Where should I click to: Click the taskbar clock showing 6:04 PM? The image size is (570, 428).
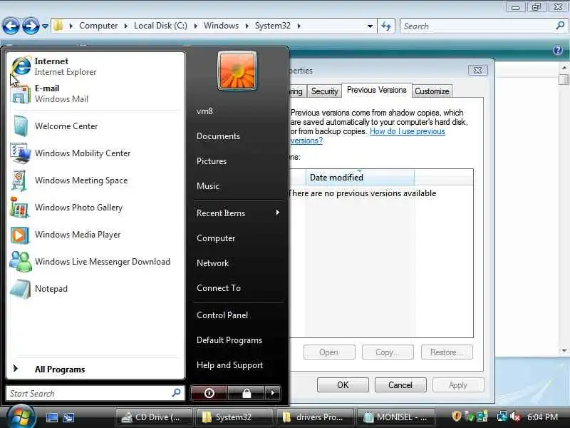[x=542, y=417]
